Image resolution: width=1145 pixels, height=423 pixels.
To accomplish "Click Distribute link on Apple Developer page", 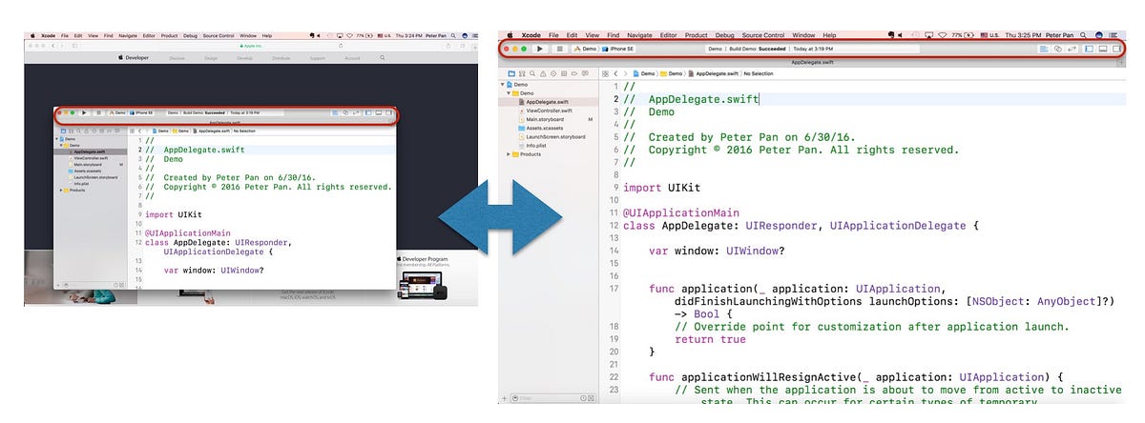I will pyautogui.click(x=281, y=58).
